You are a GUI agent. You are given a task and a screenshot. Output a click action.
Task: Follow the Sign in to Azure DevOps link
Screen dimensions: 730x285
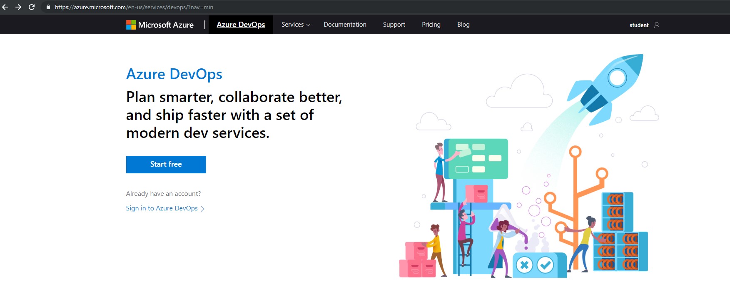coord(165,208)
